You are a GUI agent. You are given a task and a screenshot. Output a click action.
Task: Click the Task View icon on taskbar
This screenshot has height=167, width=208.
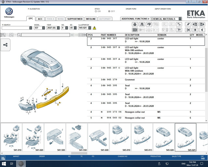point(12,164)
